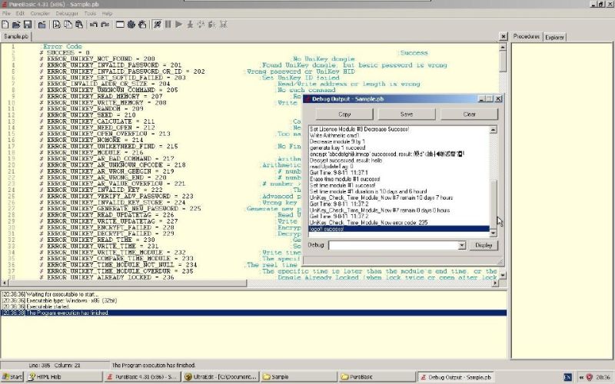Open the Edit menu

(x=20, y=13)
